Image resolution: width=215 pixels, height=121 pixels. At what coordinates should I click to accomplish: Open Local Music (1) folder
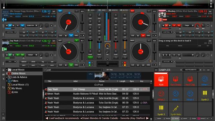tap(20, 85)
